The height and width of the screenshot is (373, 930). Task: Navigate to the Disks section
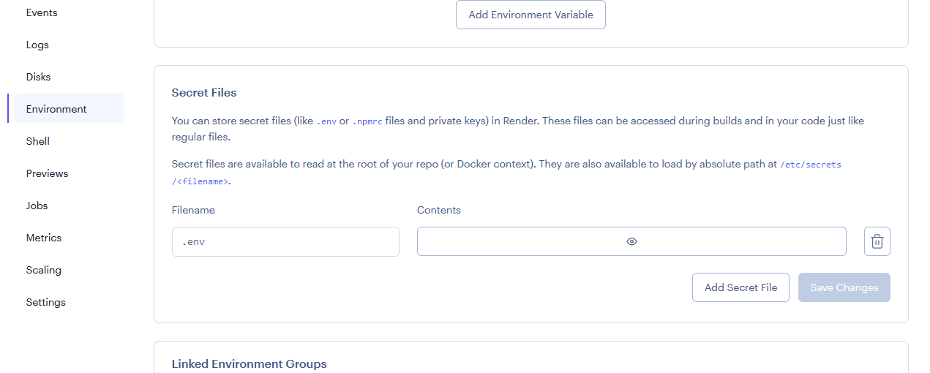[38, 77]
